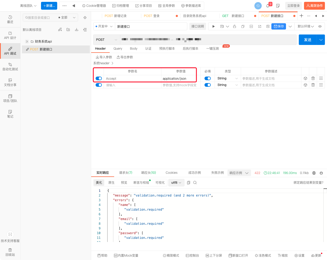
Task: Open the POST method dropdown
Action: point(107,40)
